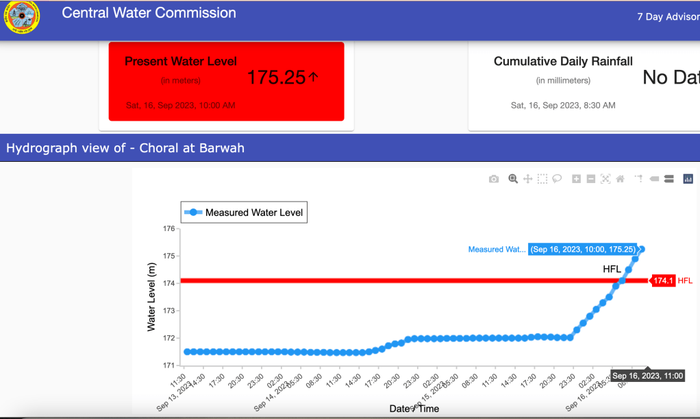Click the red HFL 174.1 line label
Viewport: 700px width, 419px height.
pyautogui.click(x=662, y=280)
